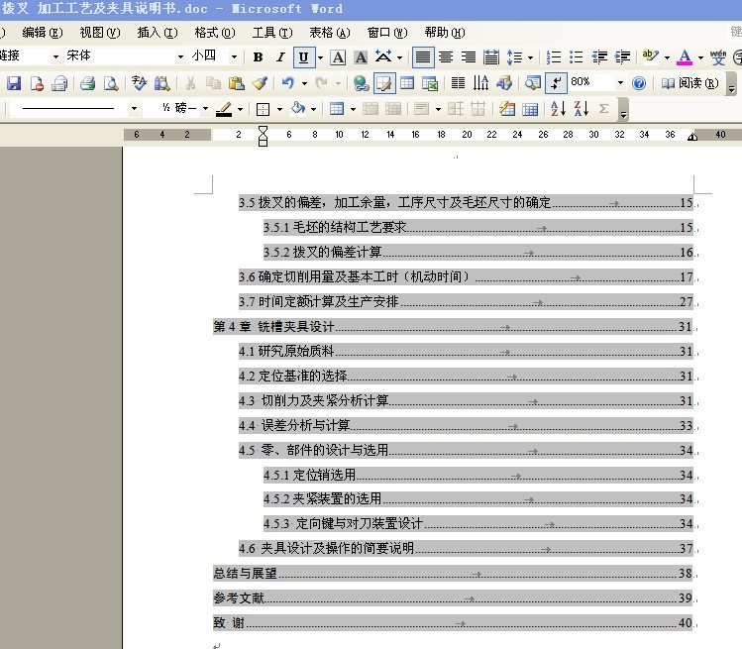This screenshot has width=742, height=649.
Task: Open the 插入(I) menu
Action: coord(158,32)
